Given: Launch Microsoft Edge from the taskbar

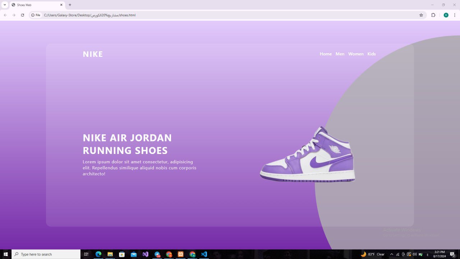Looking at the screenshot, I should point(98,254).
